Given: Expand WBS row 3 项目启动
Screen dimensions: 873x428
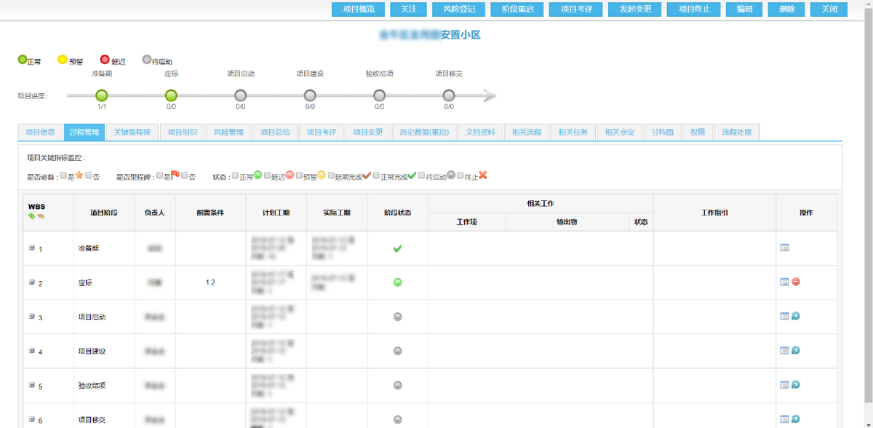Looking at the screenshot, I should [32, 316].
